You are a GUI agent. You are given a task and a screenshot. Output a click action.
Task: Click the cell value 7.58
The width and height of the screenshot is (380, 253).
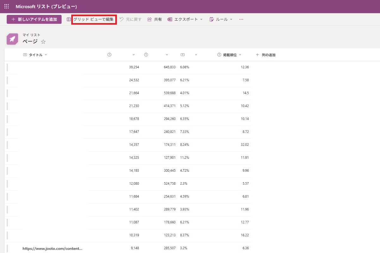pyautogui.click(x=246, y=80)
